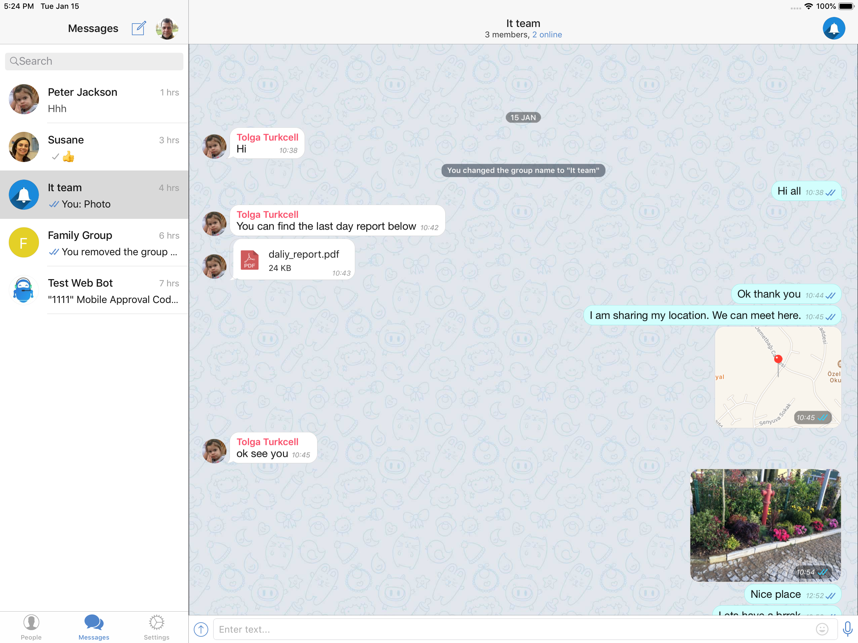
Task: Click the upload attachment arrow icon
Action: 201,629
